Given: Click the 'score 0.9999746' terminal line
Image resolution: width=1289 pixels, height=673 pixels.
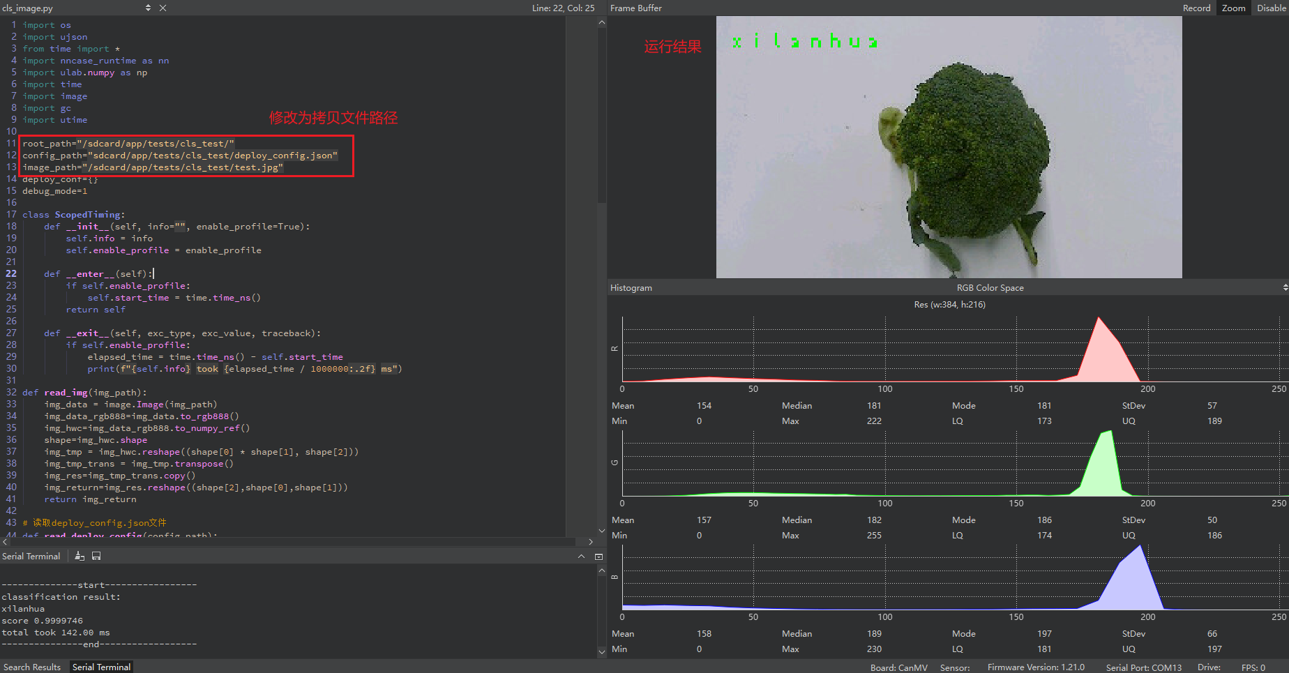Looking at the screenshot, I should pyautogui.click(x=42, y=621).
